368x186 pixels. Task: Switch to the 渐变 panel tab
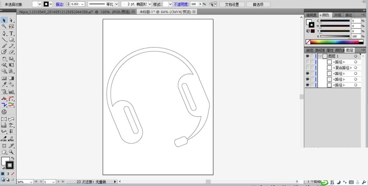309,50
